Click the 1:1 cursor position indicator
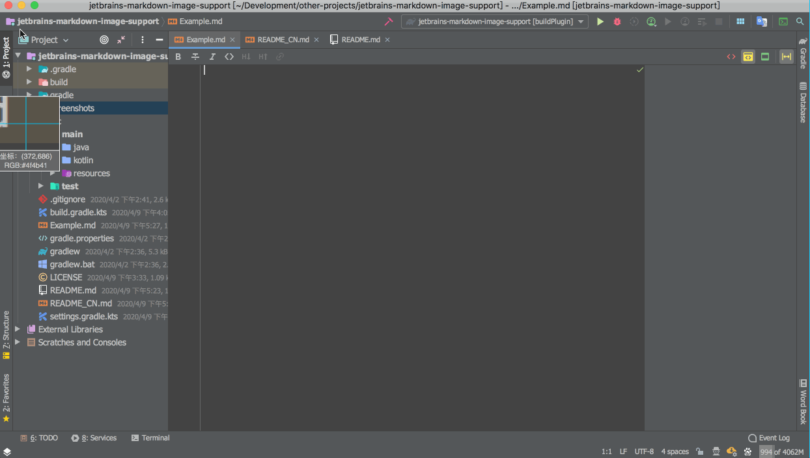This screenshot has width=810, height=458. tap(607, 451)
